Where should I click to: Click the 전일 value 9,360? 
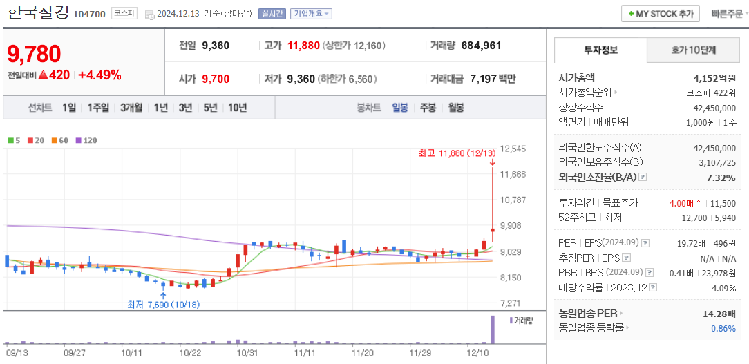(x=216, y=46)
